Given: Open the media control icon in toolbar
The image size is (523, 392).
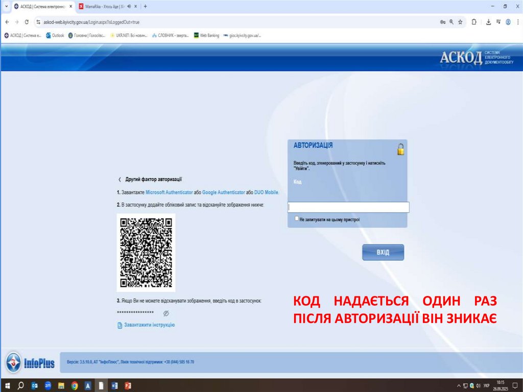Looking at the screenshot, I should pyautogui.click(x=498, y=22).
